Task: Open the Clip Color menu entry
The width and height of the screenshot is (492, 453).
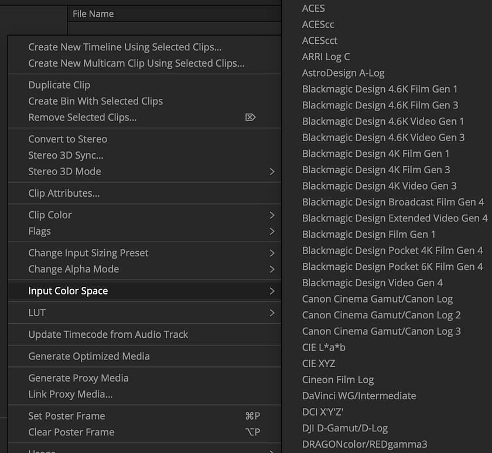Action: [50, 215]
